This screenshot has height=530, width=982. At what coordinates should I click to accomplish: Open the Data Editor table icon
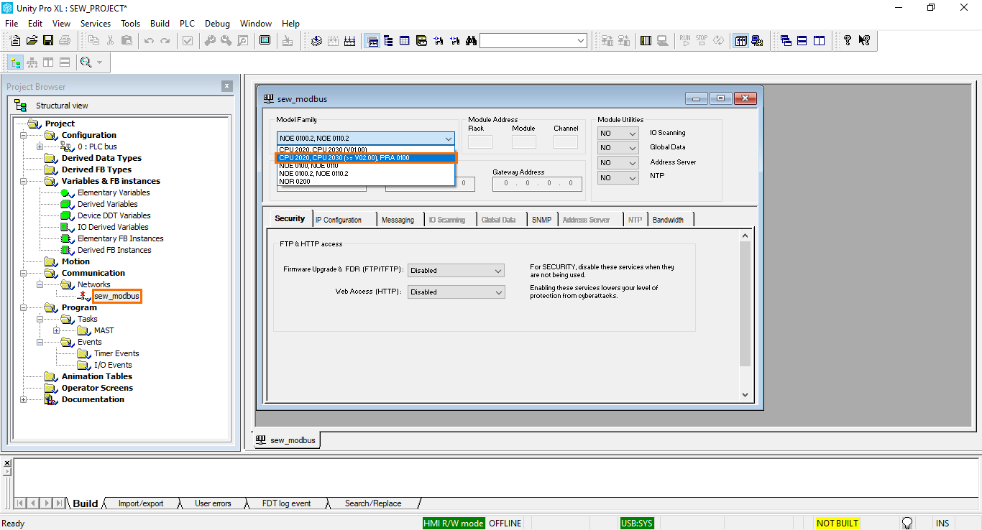tap(405, 41)
